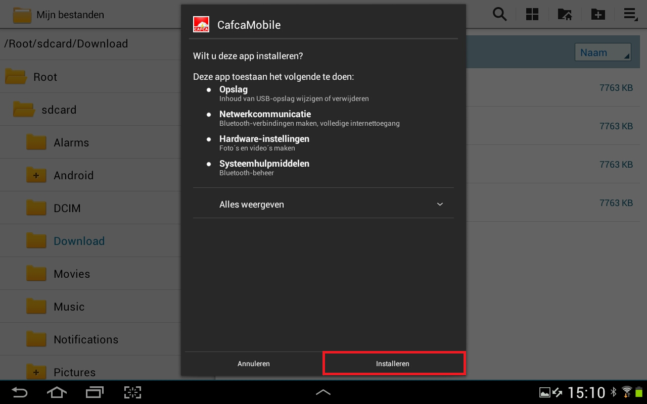Screen dimensions: 647x404
Task: Tap the home folder icon in toolbar
Action: [x=565, y=14]
